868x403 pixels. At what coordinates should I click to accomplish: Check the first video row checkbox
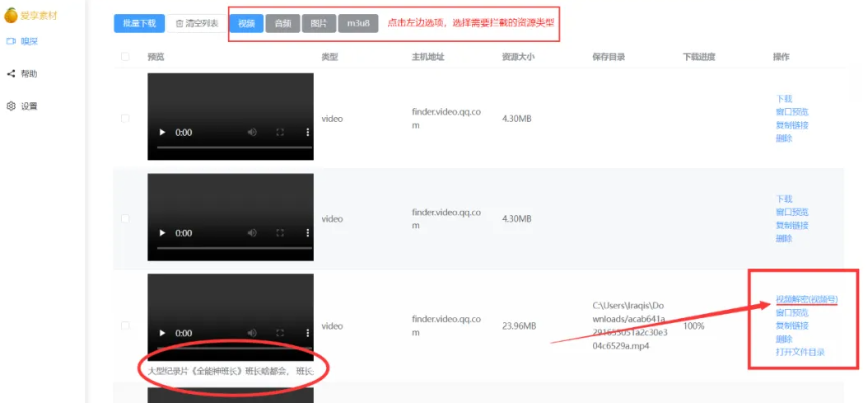125,119
